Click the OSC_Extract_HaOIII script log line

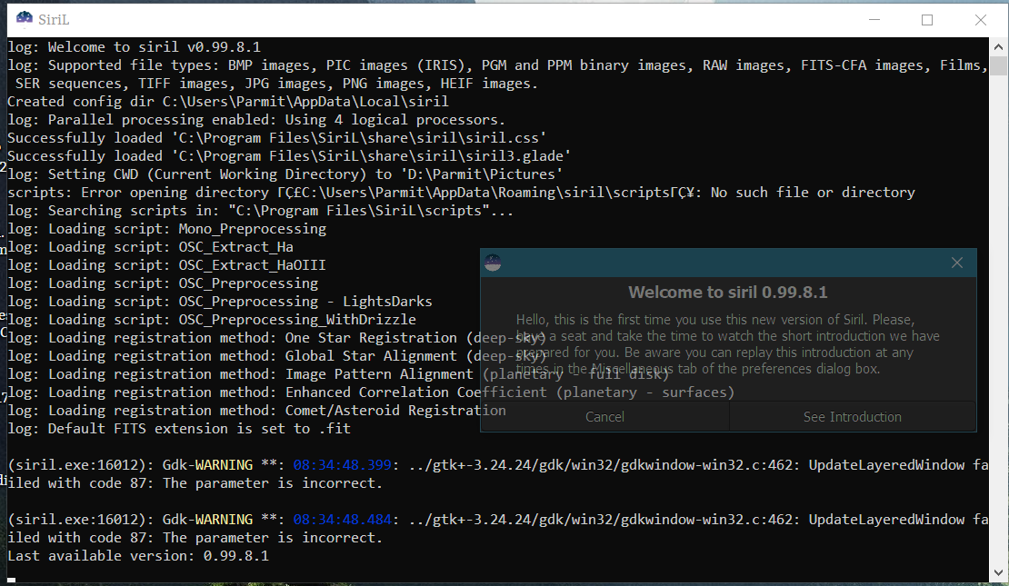pos(167,265)
